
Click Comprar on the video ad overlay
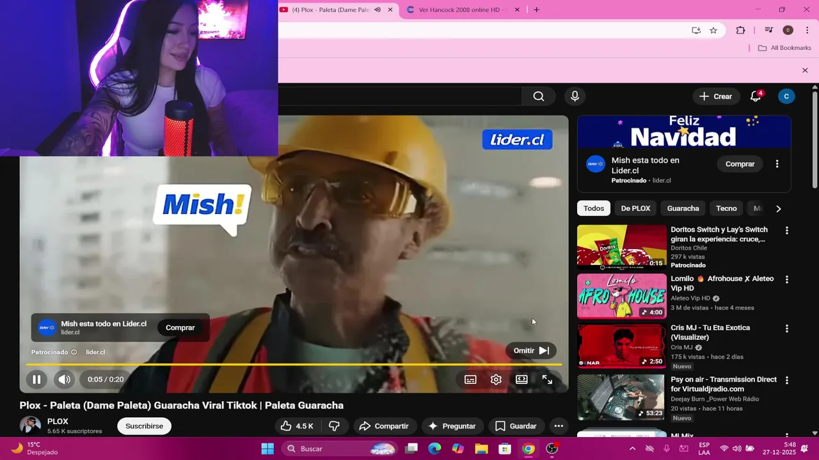pyautogui.click(x=180, y=328)
